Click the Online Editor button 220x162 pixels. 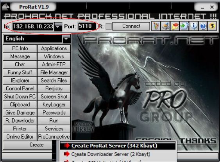20,137
